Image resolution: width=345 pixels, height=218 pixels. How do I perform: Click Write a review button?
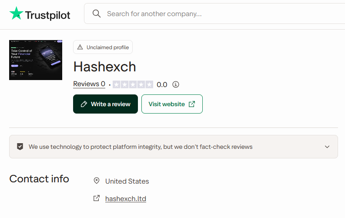pos(105,104)
